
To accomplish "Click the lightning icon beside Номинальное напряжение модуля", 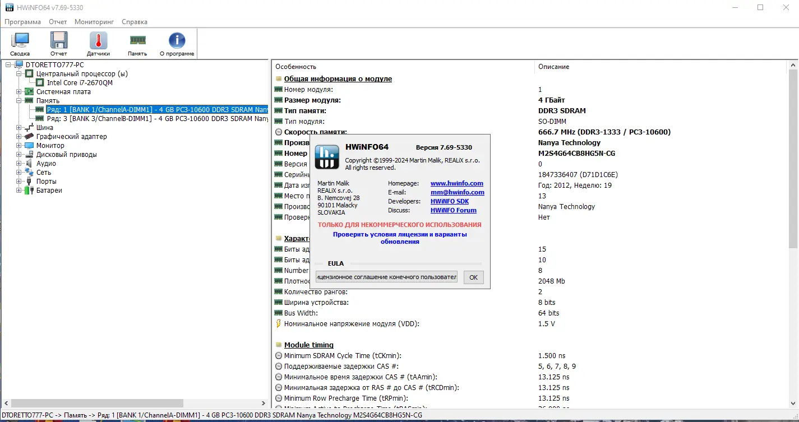I will click(x=279, y=324).
